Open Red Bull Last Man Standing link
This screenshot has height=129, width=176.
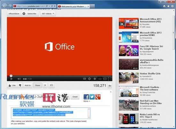point(151,102)
